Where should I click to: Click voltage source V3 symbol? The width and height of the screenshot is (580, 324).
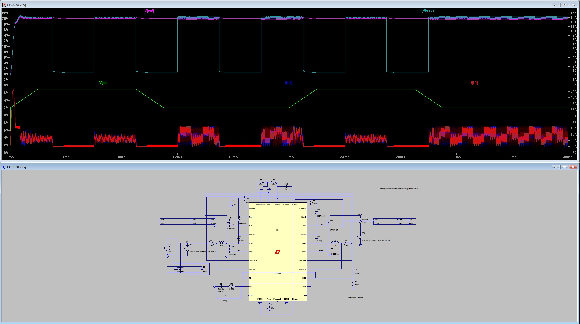click(x=167, y=248)
